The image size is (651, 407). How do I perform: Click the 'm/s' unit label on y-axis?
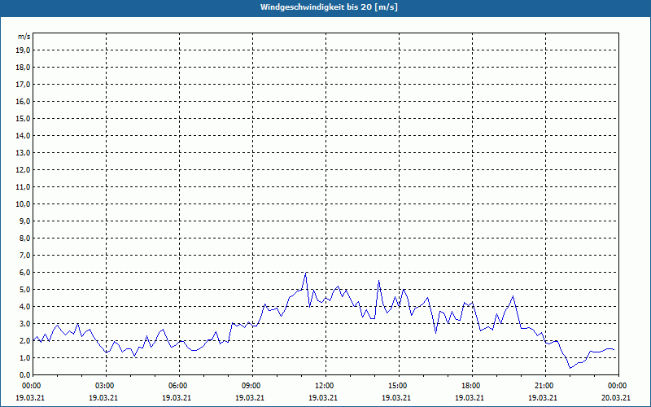coord(24,37)
